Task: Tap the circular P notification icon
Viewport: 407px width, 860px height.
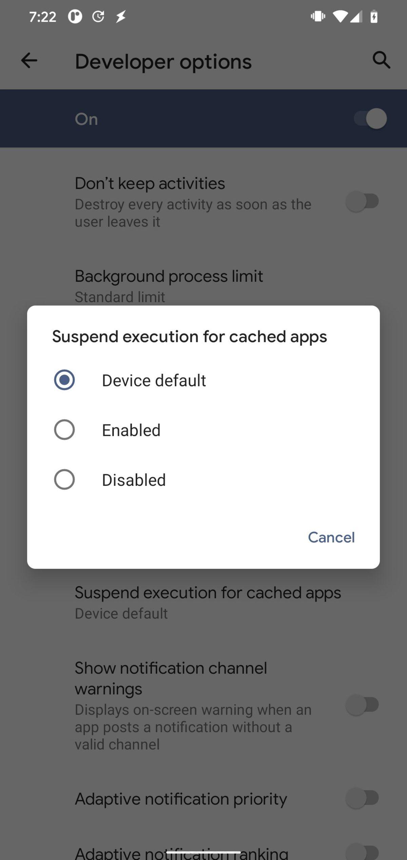Action: (75, 16)
